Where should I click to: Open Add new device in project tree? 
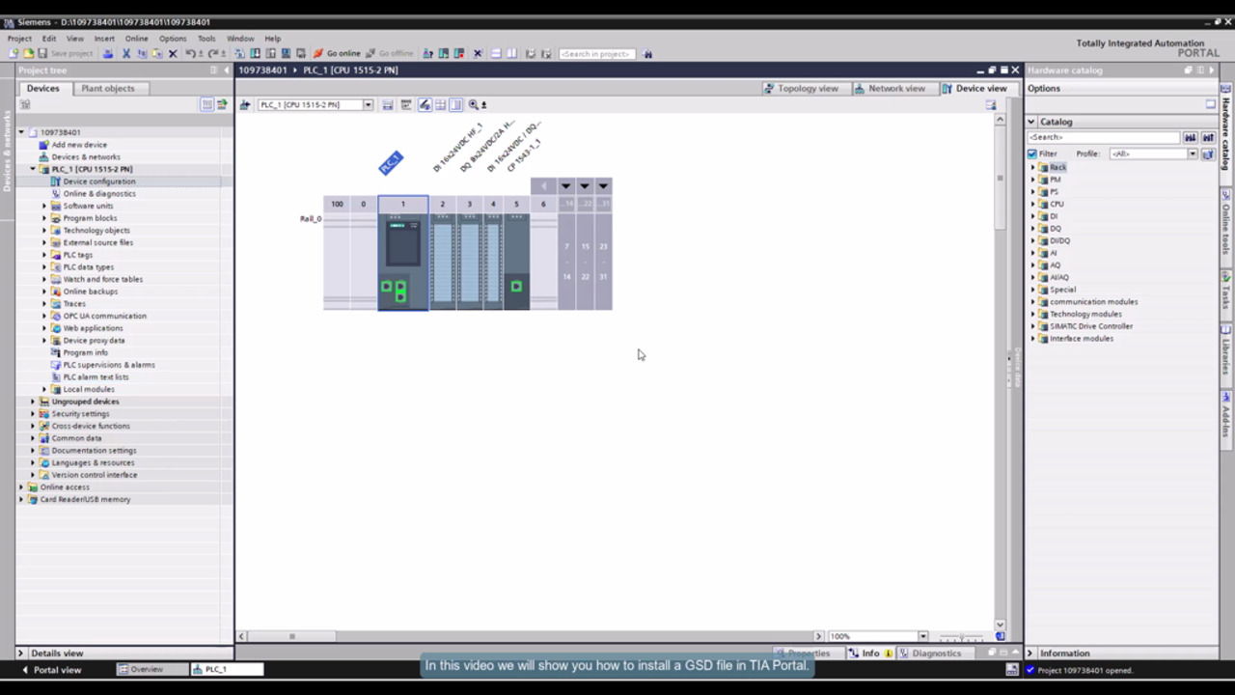tap(79, 145)
